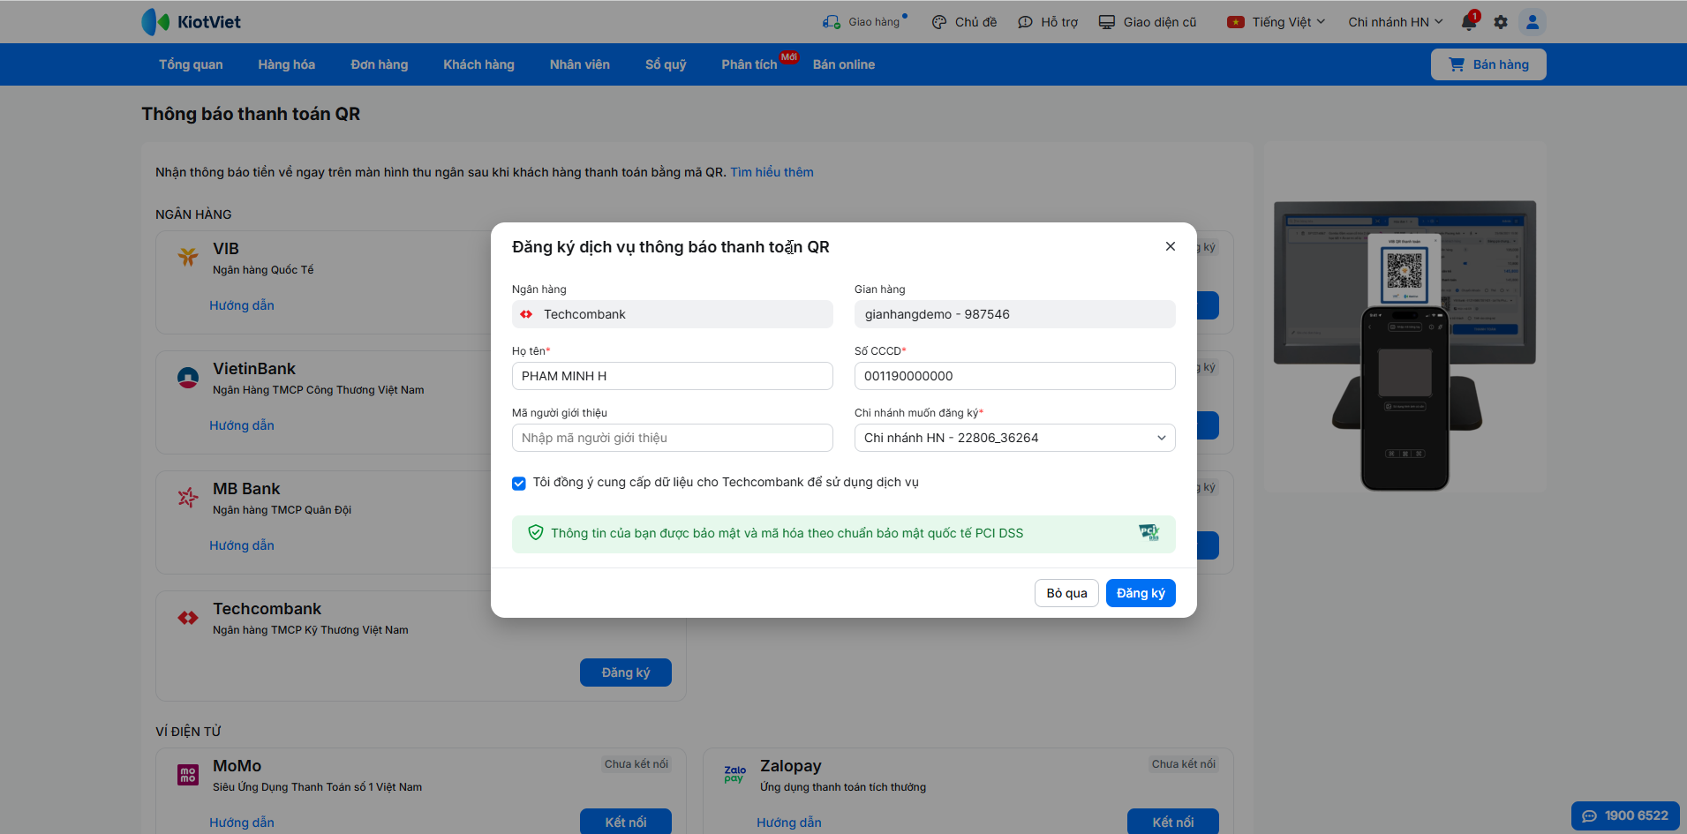Screen dimensions: 1687x834
Task: Click the Bỏ qua button
Action: [x=1066, y=593]
